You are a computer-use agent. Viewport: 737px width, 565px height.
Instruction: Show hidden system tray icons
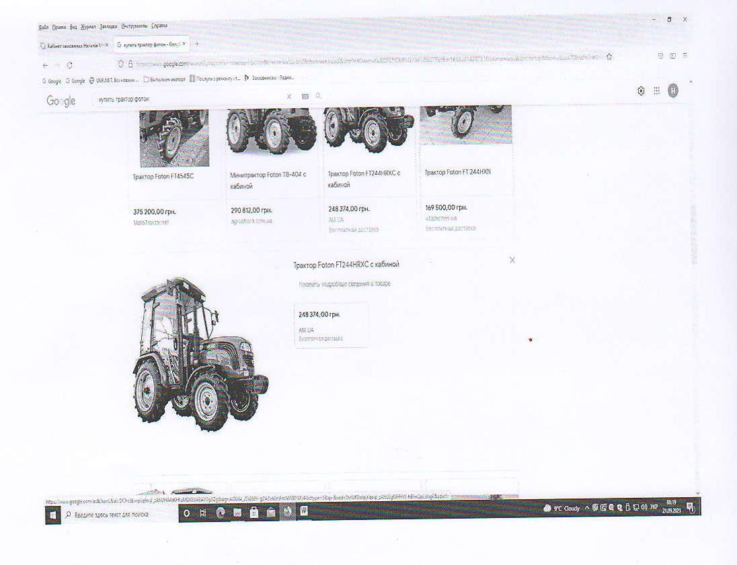pos(586,508)
